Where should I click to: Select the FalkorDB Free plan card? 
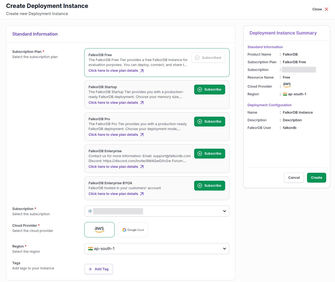[157, 63]
